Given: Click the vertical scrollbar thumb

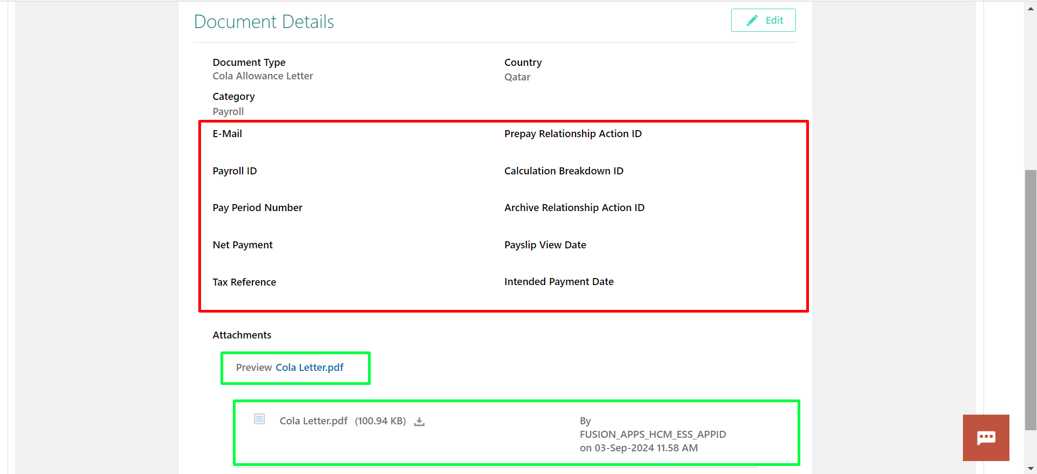Looking at the screenshot, I should coord(1031,300).
